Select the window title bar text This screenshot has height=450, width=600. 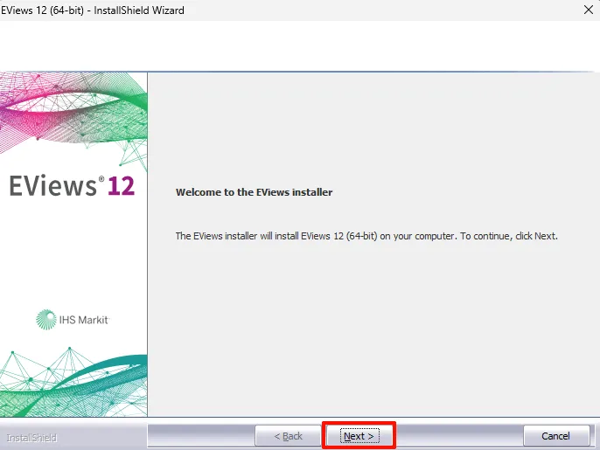pyautogui.click(x=93, y=10)
